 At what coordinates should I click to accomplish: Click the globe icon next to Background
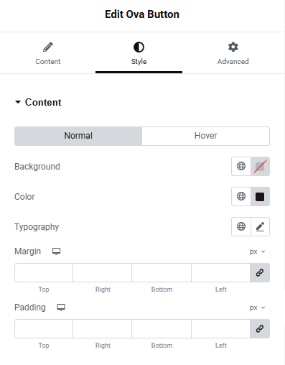point(241,166)
